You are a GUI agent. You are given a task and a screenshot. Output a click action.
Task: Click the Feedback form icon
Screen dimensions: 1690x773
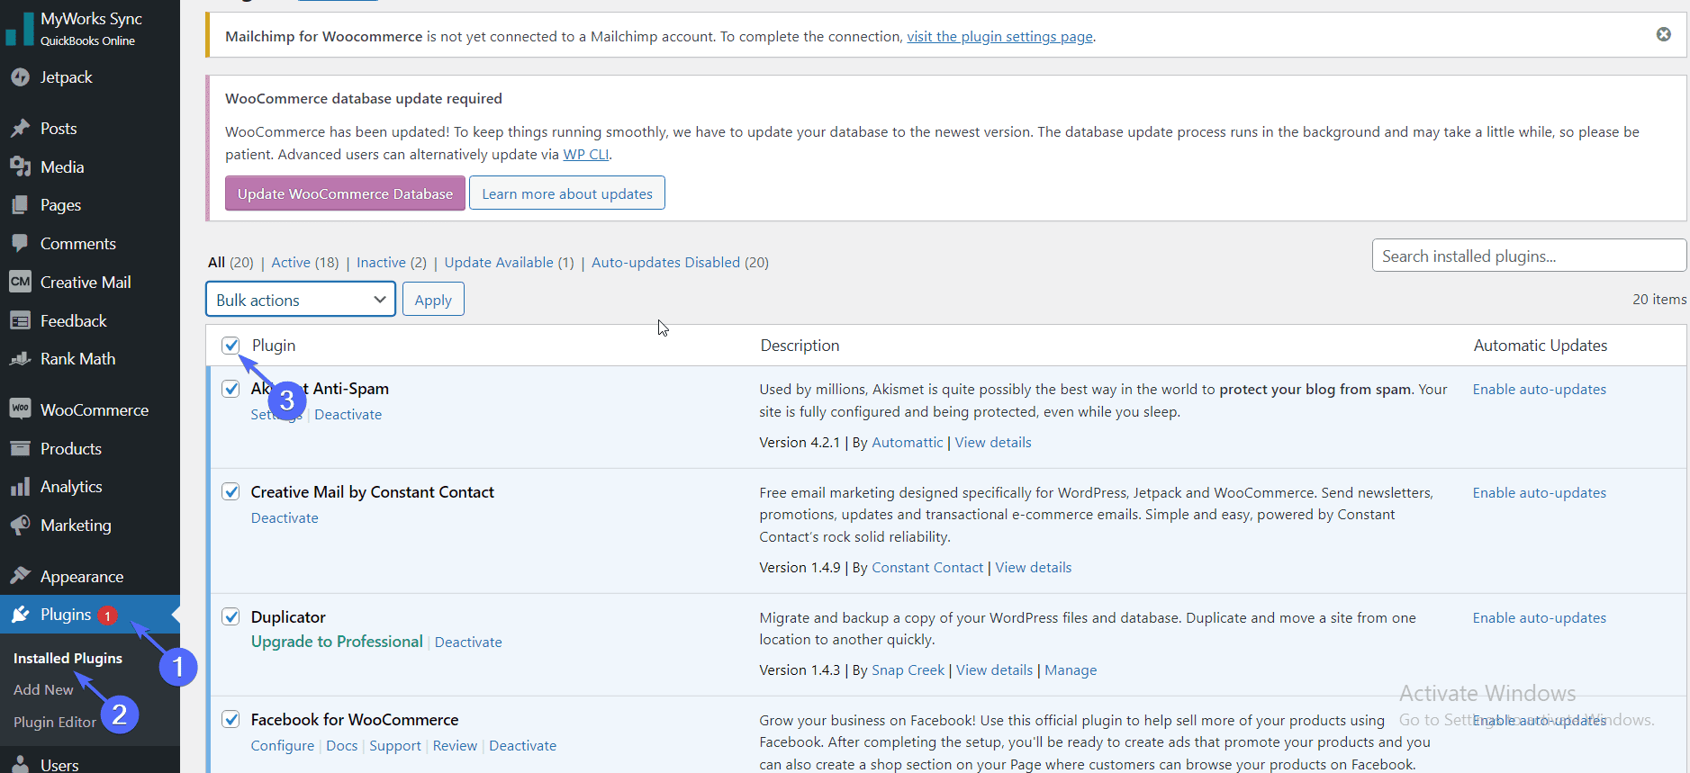click(20, 321)
